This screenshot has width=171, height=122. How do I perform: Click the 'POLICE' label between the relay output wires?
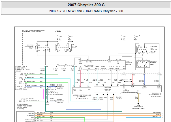pyautogui.click(x=128, y=82)
